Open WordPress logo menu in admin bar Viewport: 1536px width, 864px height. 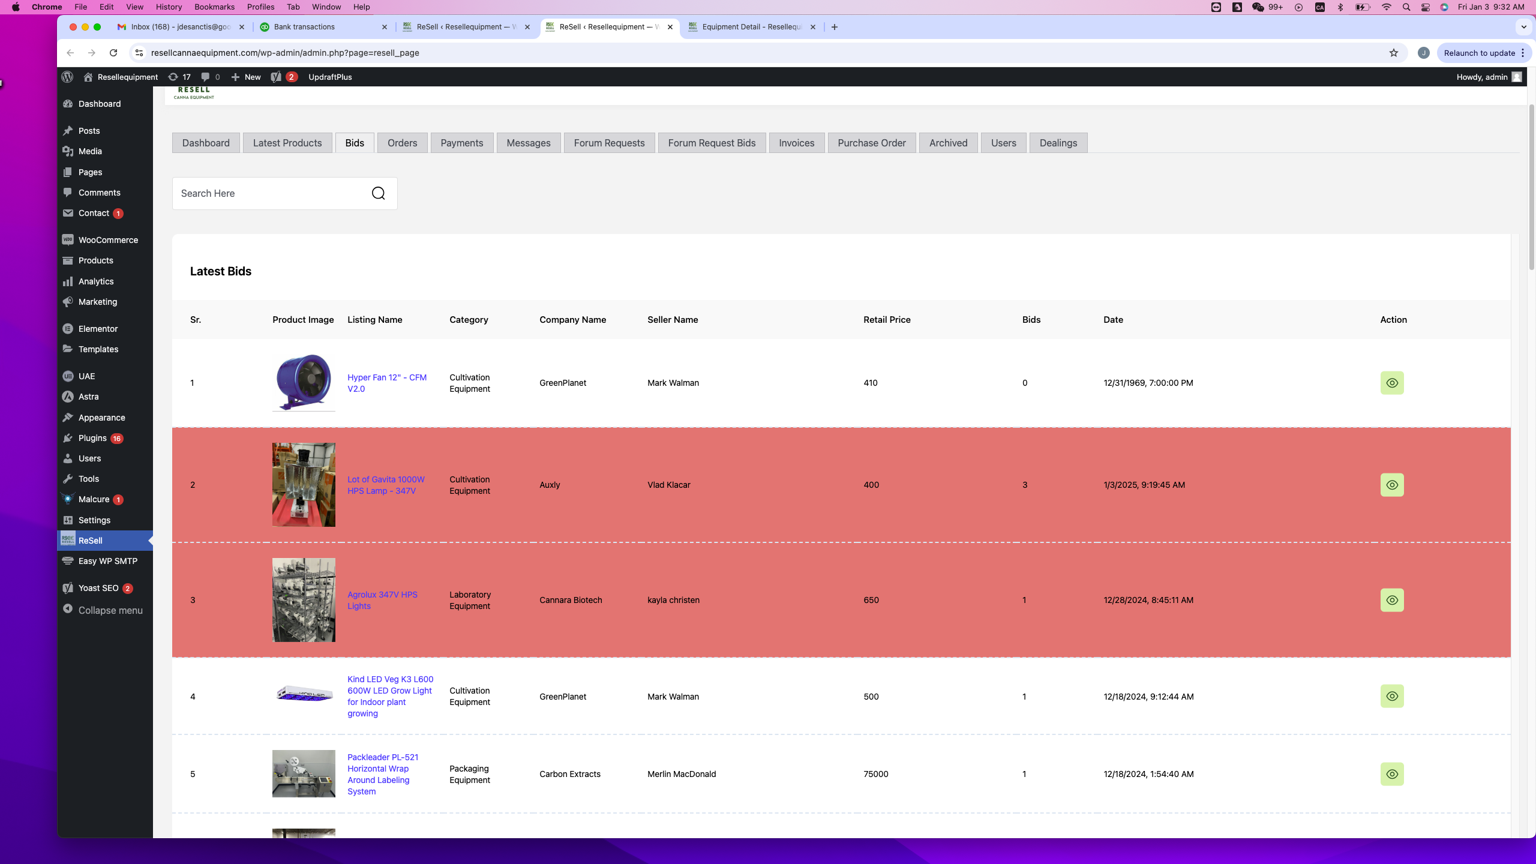coord(67,77)
